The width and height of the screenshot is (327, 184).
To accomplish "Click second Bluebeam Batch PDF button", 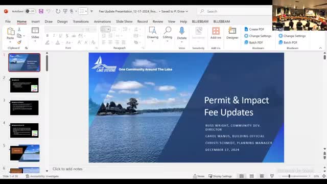I will pos(288,42).
